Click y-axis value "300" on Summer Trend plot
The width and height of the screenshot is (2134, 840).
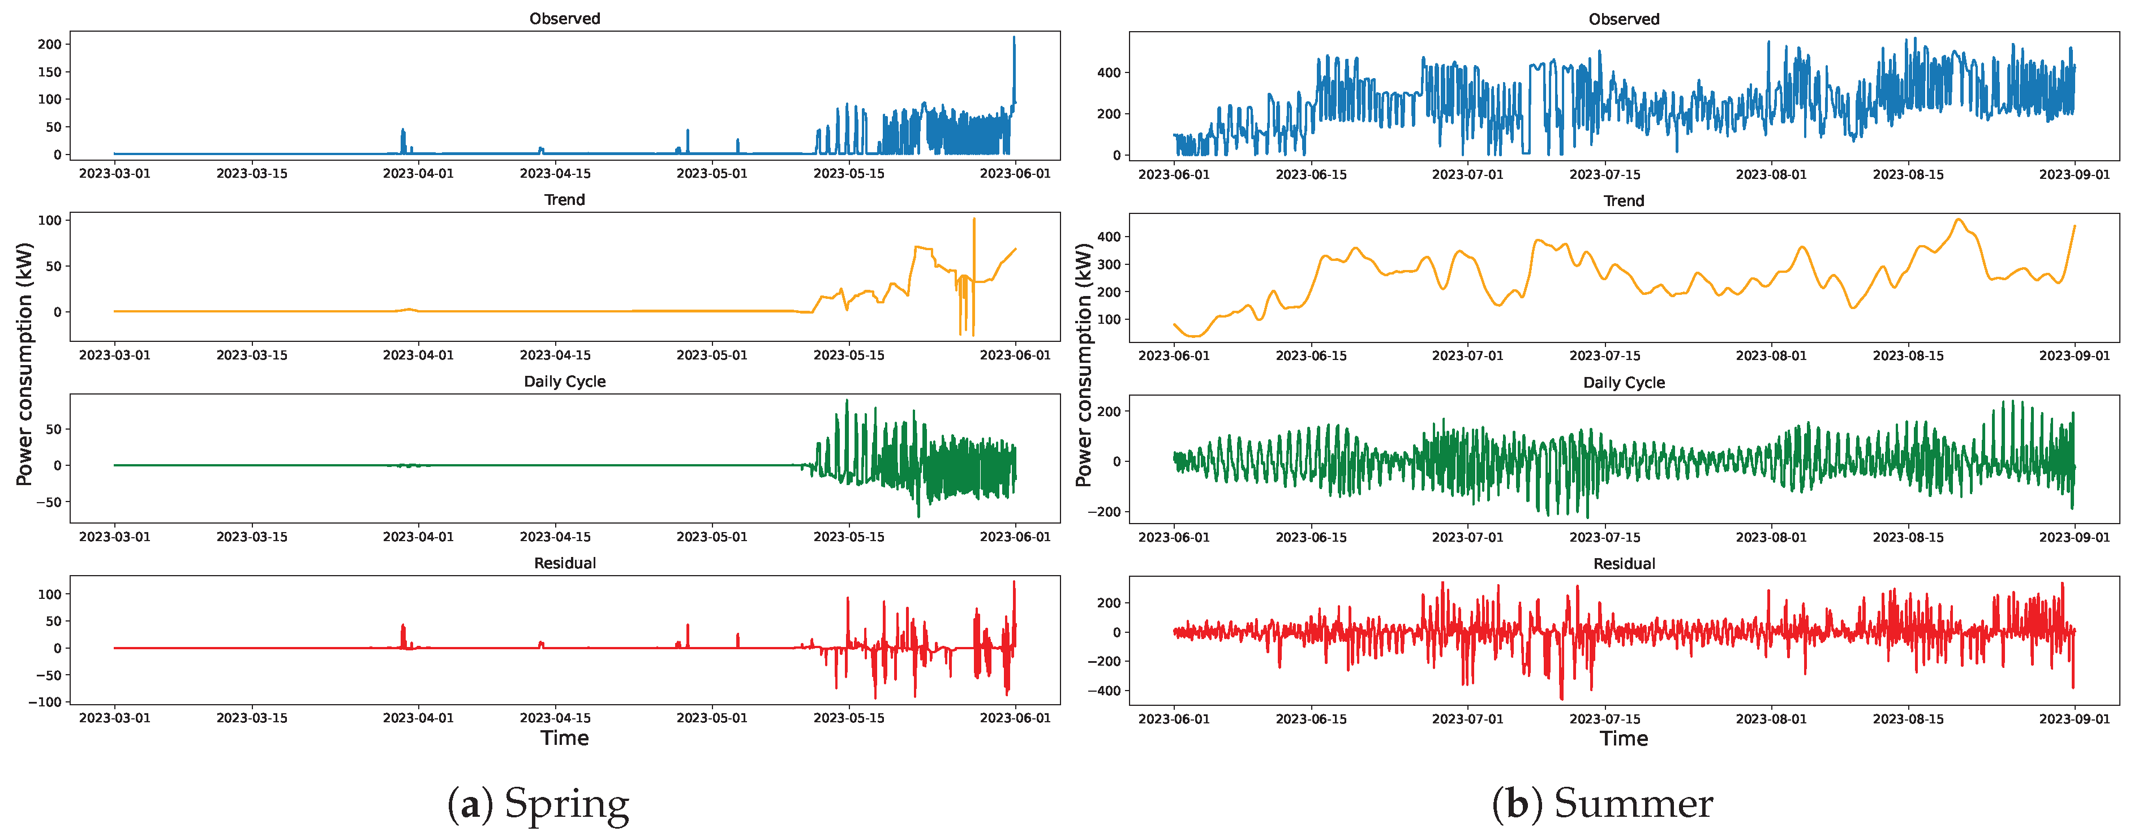(1109, 264)
